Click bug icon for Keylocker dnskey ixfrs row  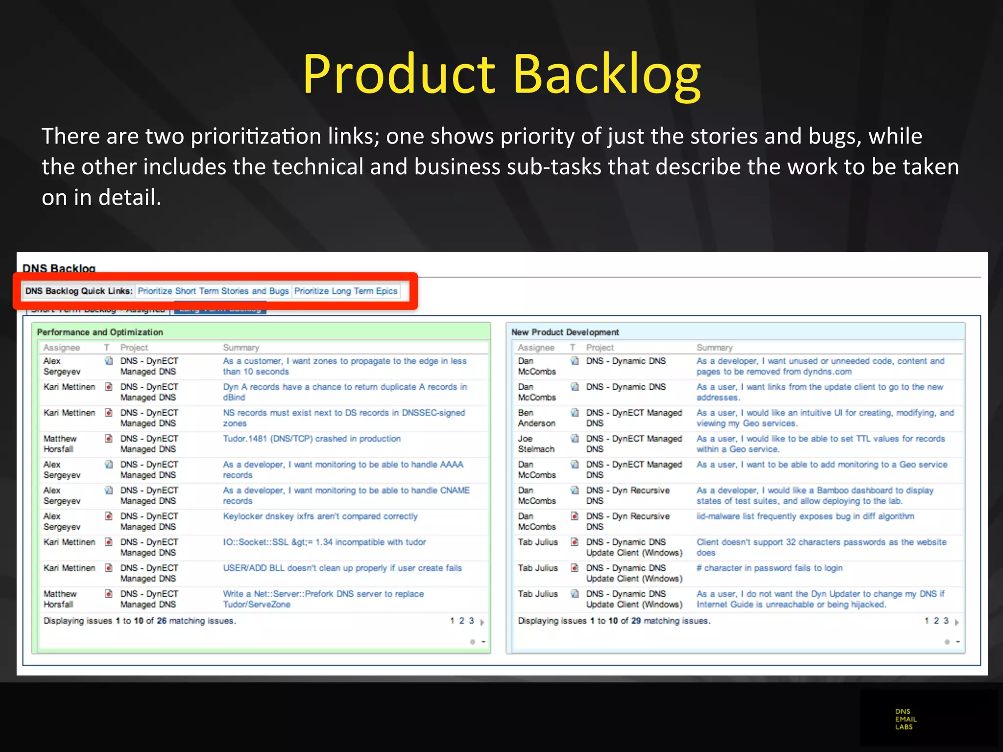click(x=109, y=516)
